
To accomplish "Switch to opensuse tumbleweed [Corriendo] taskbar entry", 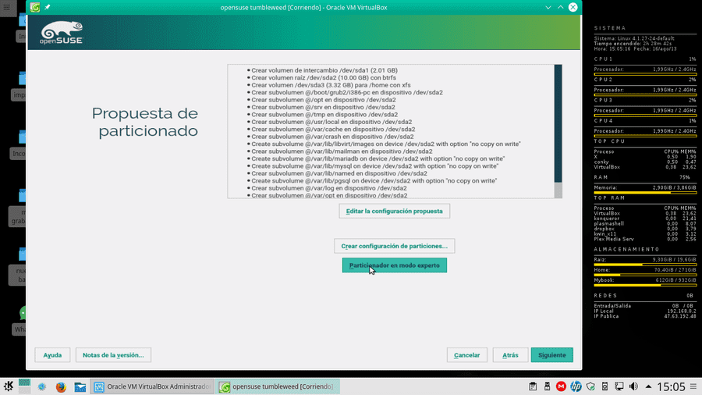I will point(278,386).
